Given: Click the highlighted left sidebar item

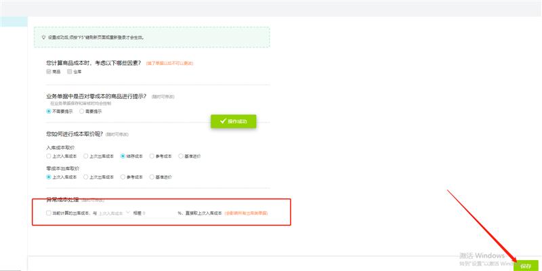Looking at the screenshot, I should (x=14, y=22).
